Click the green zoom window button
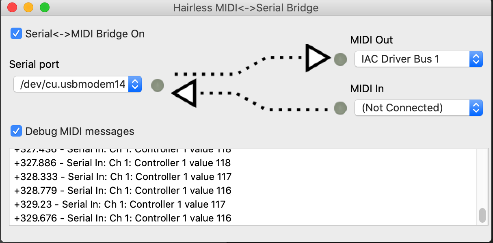Screen dimensions: 493x243 pyautogui.click(x=44, y=7)
